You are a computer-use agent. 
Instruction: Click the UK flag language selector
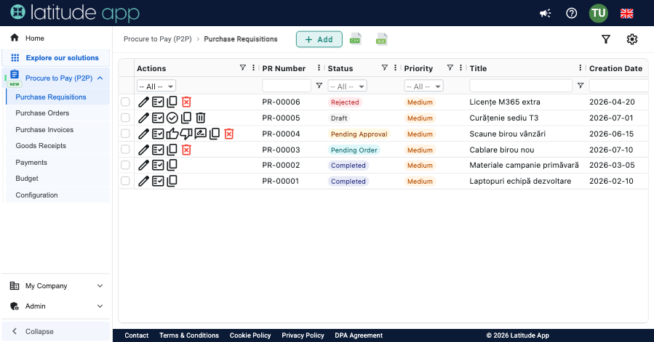[x=626, y=13]
